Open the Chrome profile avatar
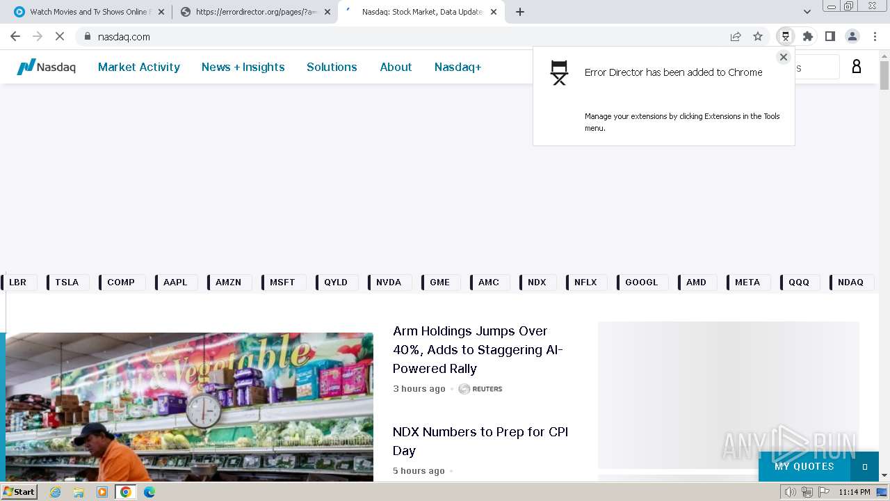Viewport: 890px width, 501px height. (x=852, y=36)
